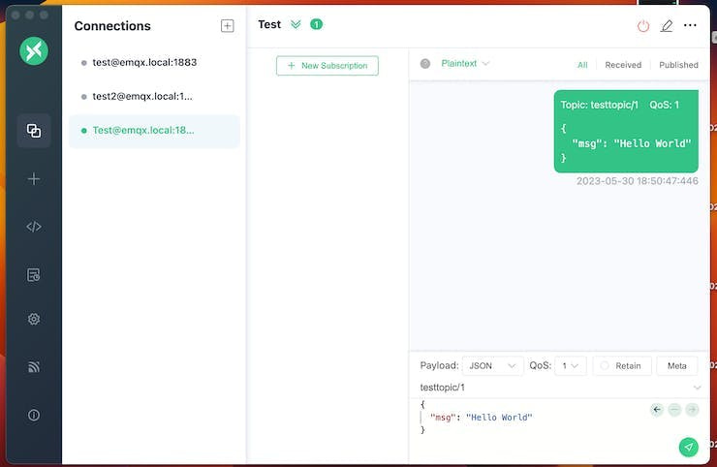This screenshot has width=717, height=467.
Task: Go to next payload with right arrow
Action: [x=693, y=410]
